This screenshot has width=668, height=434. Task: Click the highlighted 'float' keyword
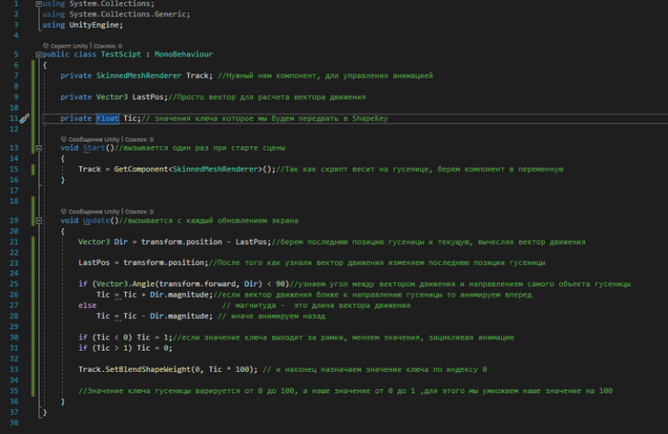[107, 118]
